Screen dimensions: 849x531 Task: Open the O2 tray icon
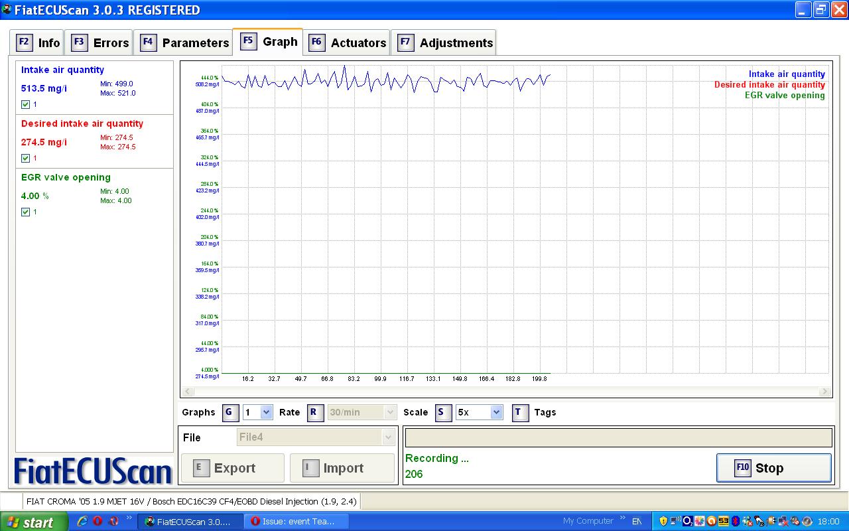pyautogui.click(x=688, y=521)
